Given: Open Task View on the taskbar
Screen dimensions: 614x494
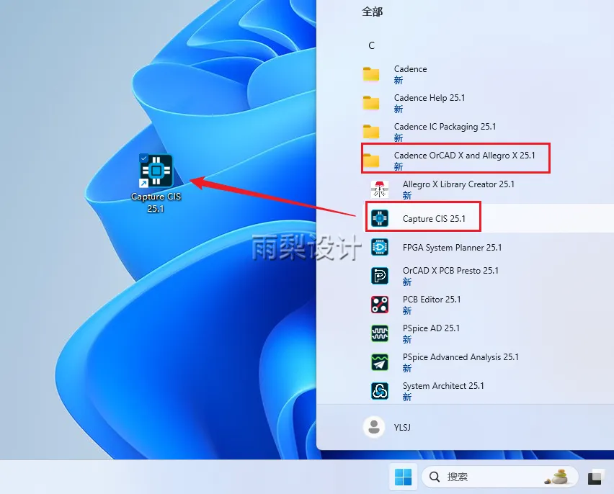Looking at the screenshot, I should click(595, 477).
